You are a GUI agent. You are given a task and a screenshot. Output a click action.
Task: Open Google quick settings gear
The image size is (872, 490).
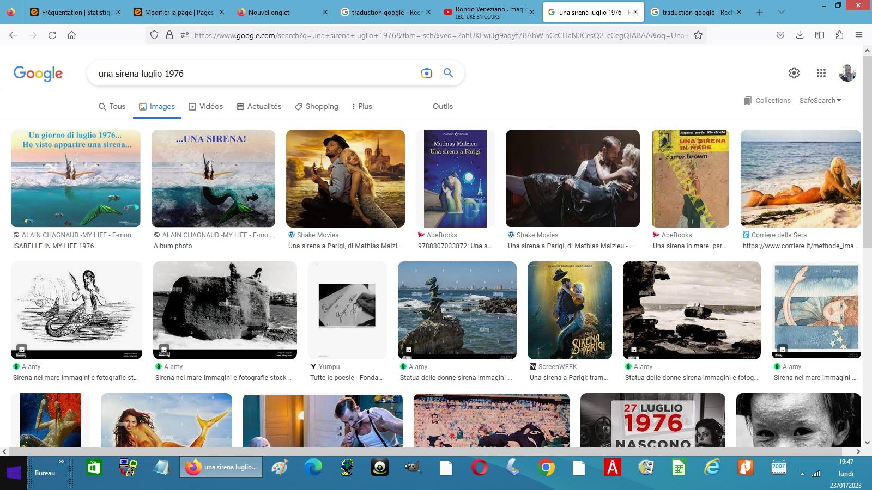[794, 73]
